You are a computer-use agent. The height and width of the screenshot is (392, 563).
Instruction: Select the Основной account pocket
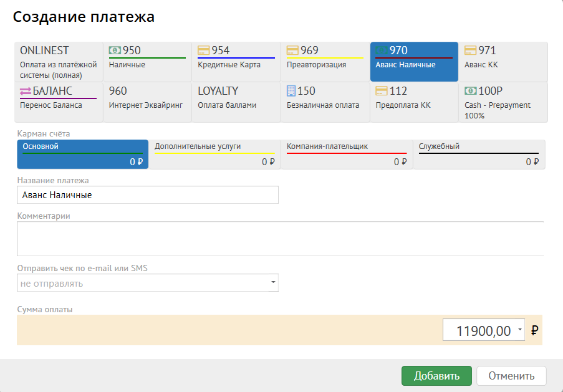82,155
